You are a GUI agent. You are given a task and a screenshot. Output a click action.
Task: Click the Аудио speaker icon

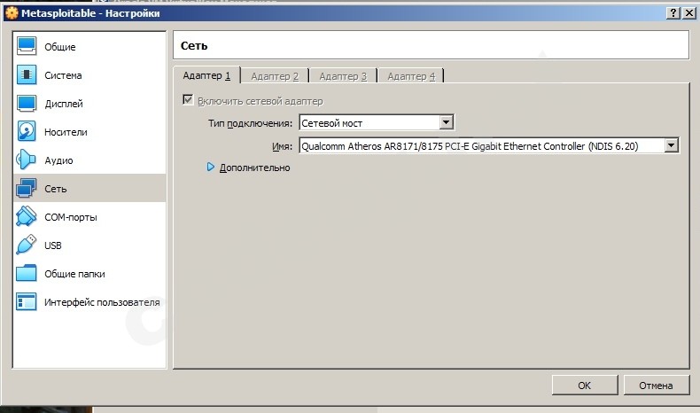click(27, 160)
